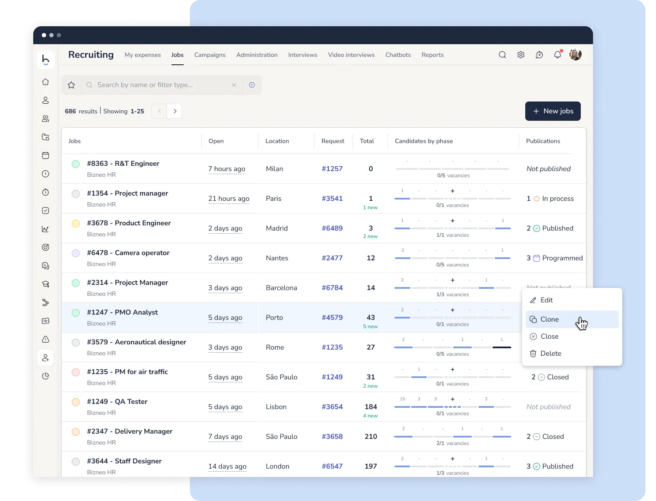The height and width of the screenshot is (501, 656).
Task: Sort by Open column header
Action: point(216,141)
